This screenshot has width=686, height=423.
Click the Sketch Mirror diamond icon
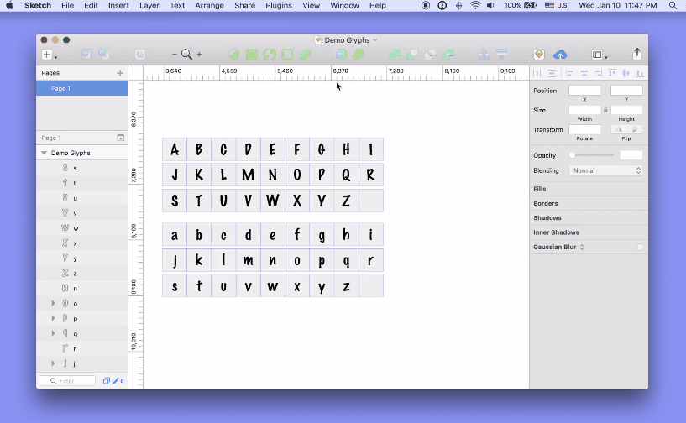539,55
